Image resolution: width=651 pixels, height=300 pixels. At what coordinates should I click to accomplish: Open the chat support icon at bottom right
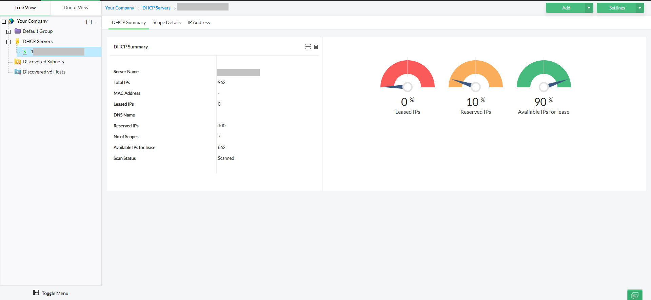(x=635, y=295)
